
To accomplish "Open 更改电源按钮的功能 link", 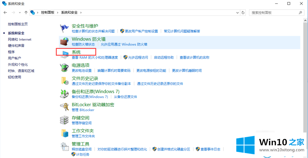I will click(x=151, y=71).
